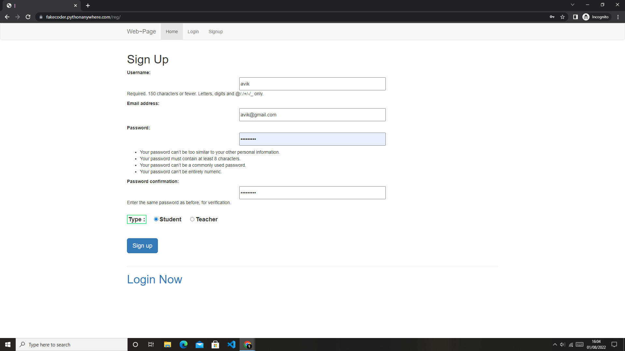Open Microsoft Store from the taskbar
Viewport: 625px width, 351px height.
(x=215, y=344)
